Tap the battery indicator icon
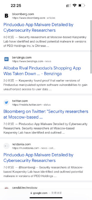This screenshot has height=200, width=92. pyautogui.click(x=82, y=5)
